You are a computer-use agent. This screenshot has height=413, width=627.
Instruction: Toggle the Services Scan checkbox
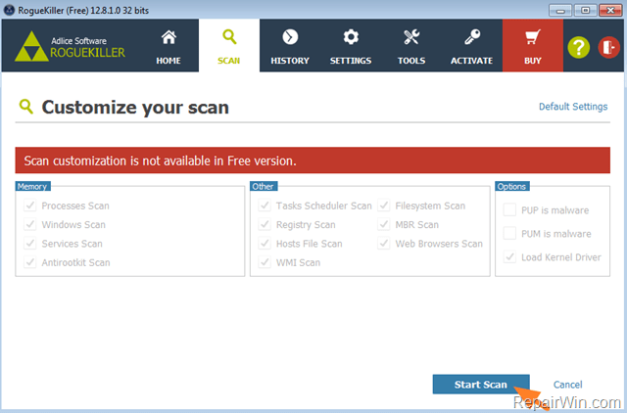click(x=30, y=244)
